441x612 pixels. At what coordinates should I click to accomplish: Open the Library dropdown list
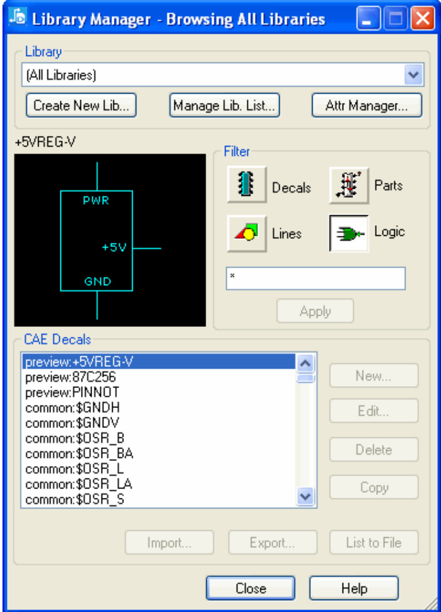412,75
